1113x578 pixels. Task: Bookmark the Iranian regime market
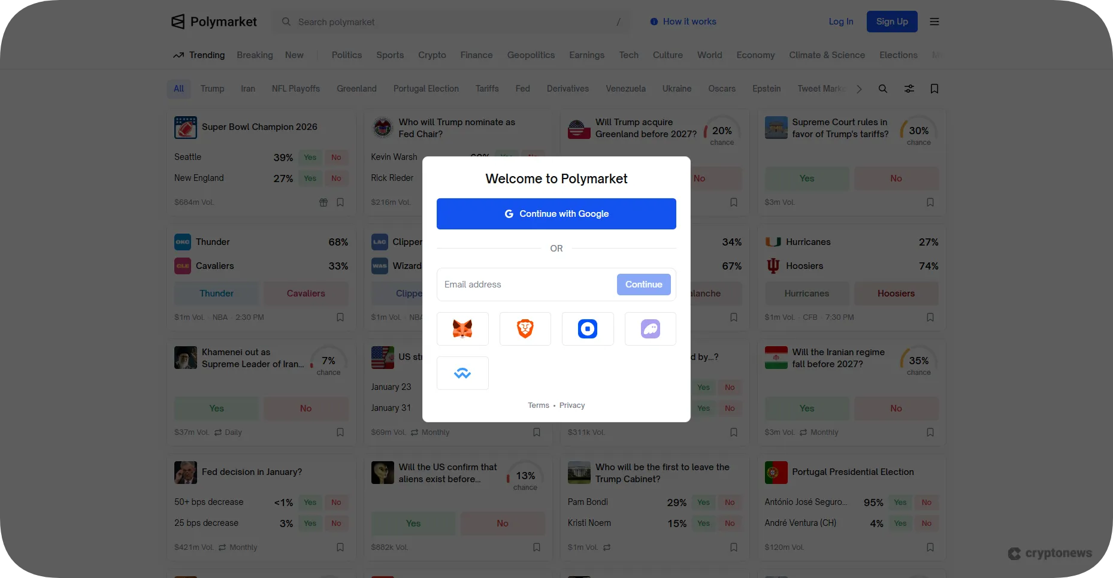point(930,432)
